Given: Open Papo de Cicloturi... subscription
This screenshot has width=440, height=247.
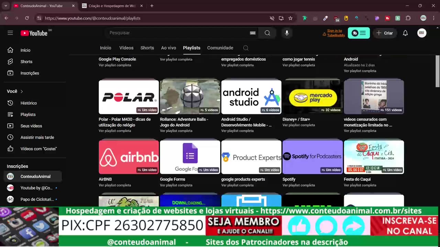Looking at the screenshot, I should coord(33,199).
